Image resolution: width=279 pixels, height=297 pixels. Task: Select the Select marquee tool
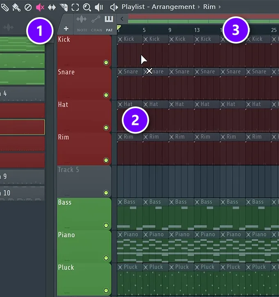(75, 7)
